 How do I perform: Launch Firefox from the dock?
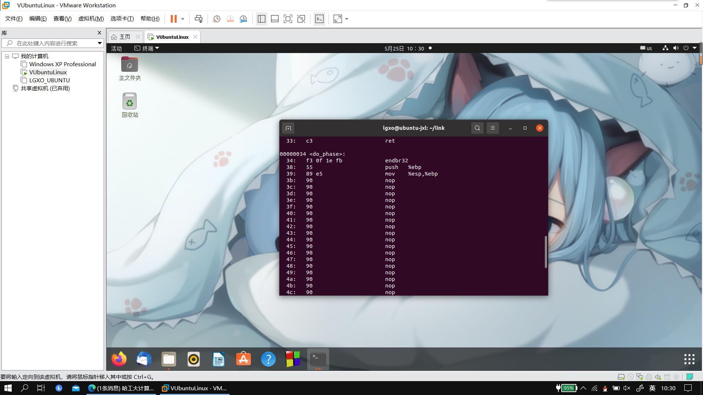tap(119, 359)
